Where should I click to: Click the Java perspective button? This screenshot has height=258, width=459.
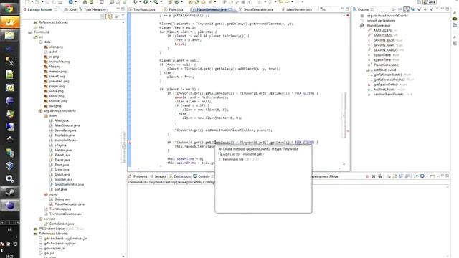click(430, 2)
